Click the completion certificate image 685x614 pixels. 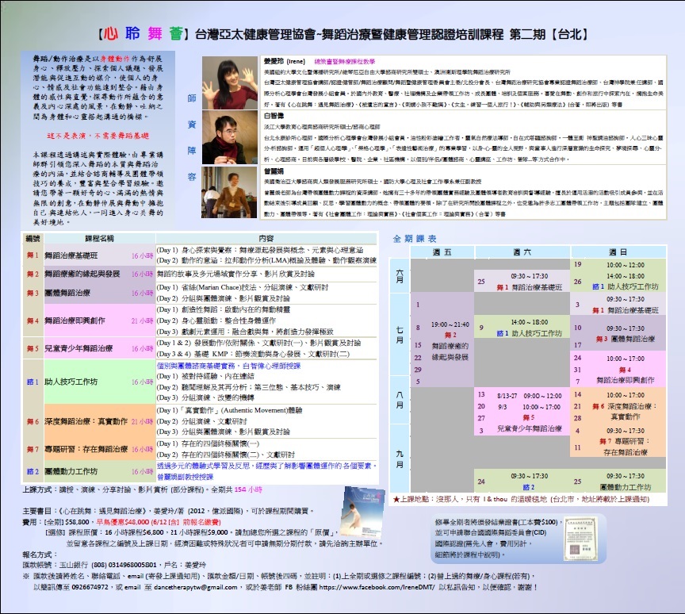(580, 539)
